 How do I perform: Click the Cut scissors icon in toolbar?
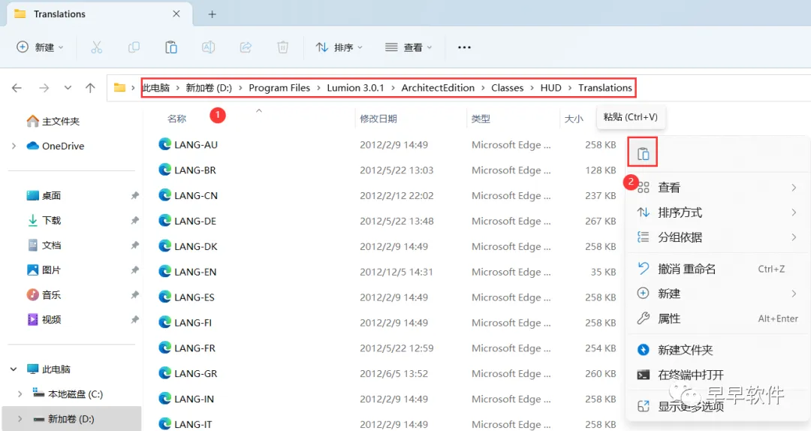point(97,47)
